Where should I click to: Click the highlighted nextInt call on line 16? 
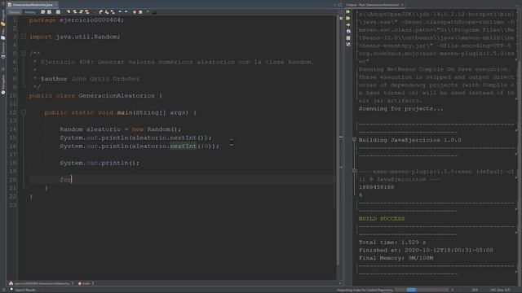(x=183, y=146)
